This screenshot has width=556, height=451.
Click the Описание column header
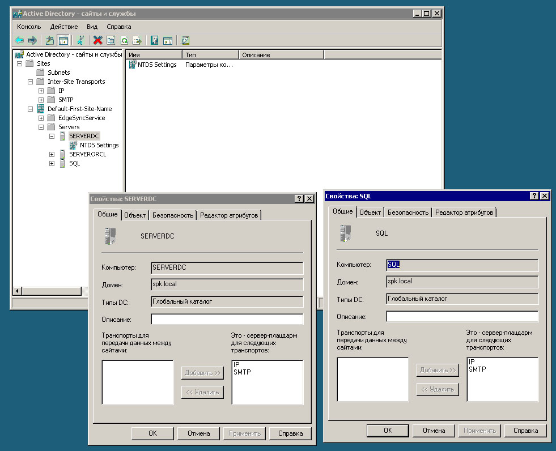pyautogui.click(x=282, y=55)
